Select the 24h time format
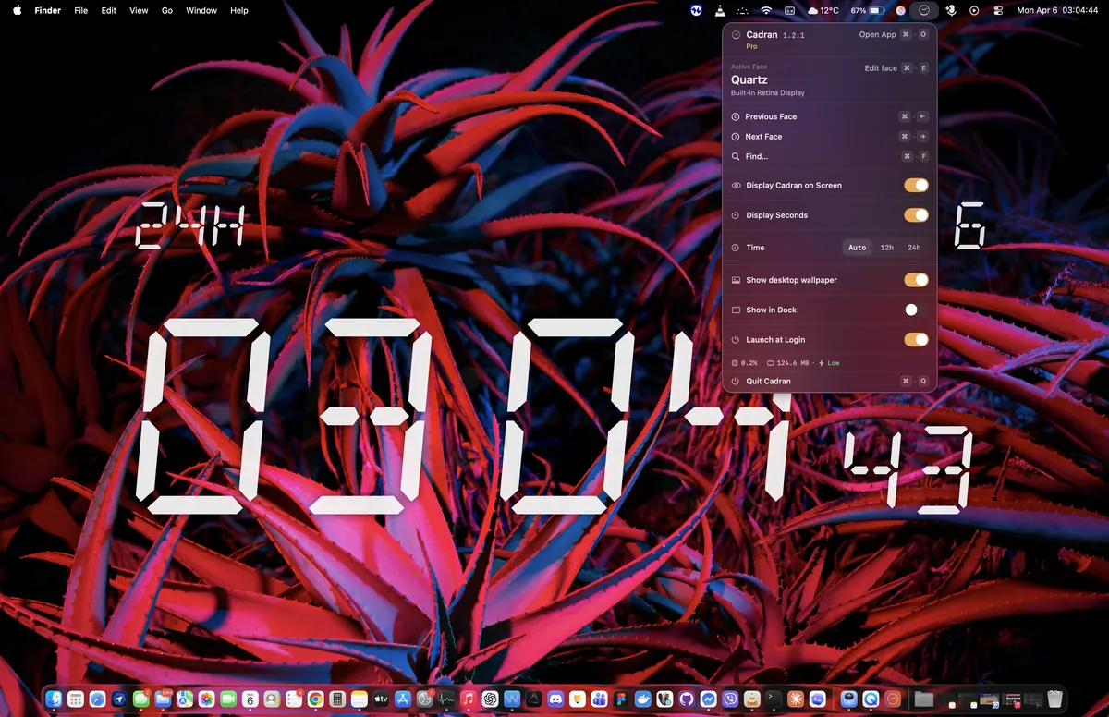The height and width of the screenshot is (717, 1109). pos(914,248)
